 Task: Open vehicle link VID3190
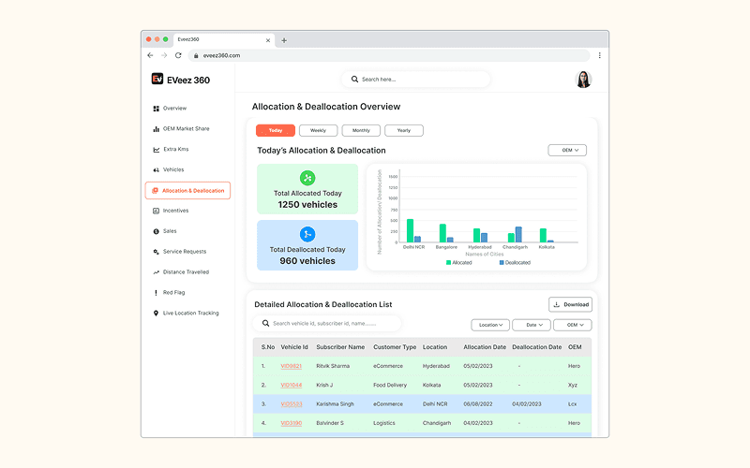click(292, 423)
